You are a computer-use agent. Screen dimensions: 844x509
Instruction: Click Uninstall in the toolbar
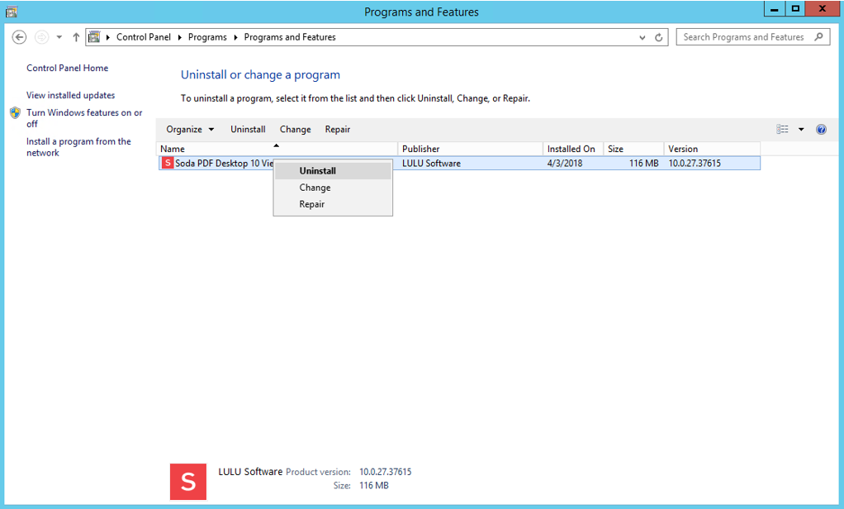(x=248, y=129)
